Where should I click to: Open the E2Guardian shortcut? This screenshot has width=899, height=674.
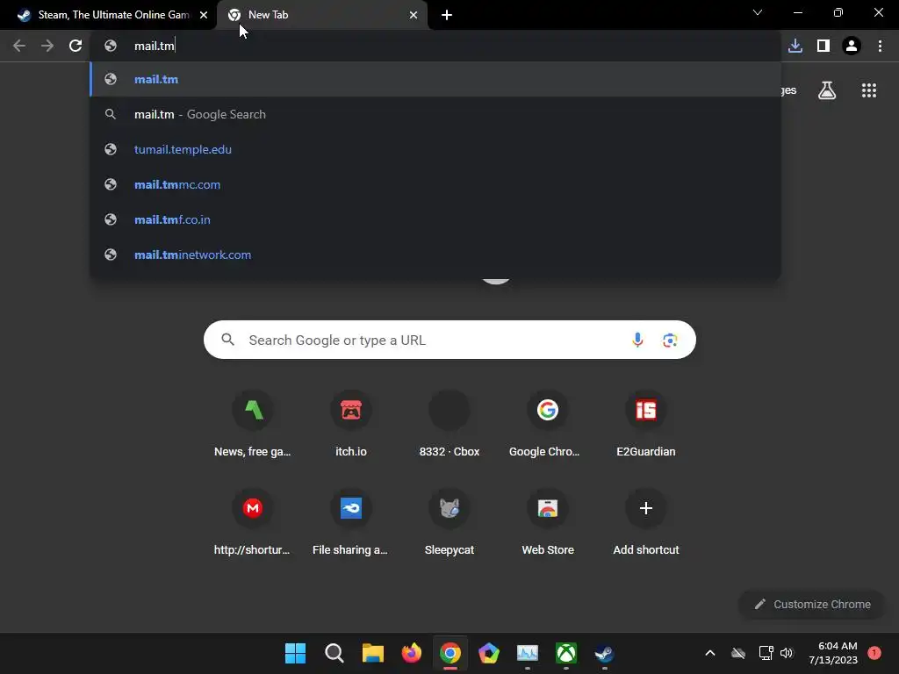(646, 424)
